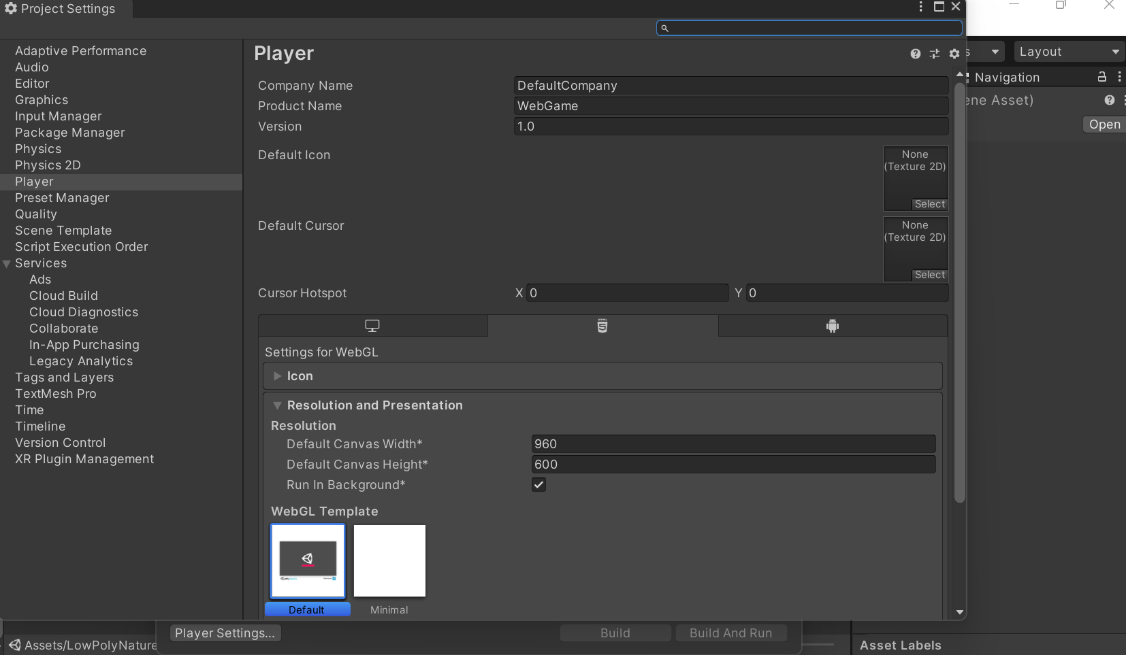Open the Audio settings category
The height and width of the screenshot is (655, 1126).
32,67
